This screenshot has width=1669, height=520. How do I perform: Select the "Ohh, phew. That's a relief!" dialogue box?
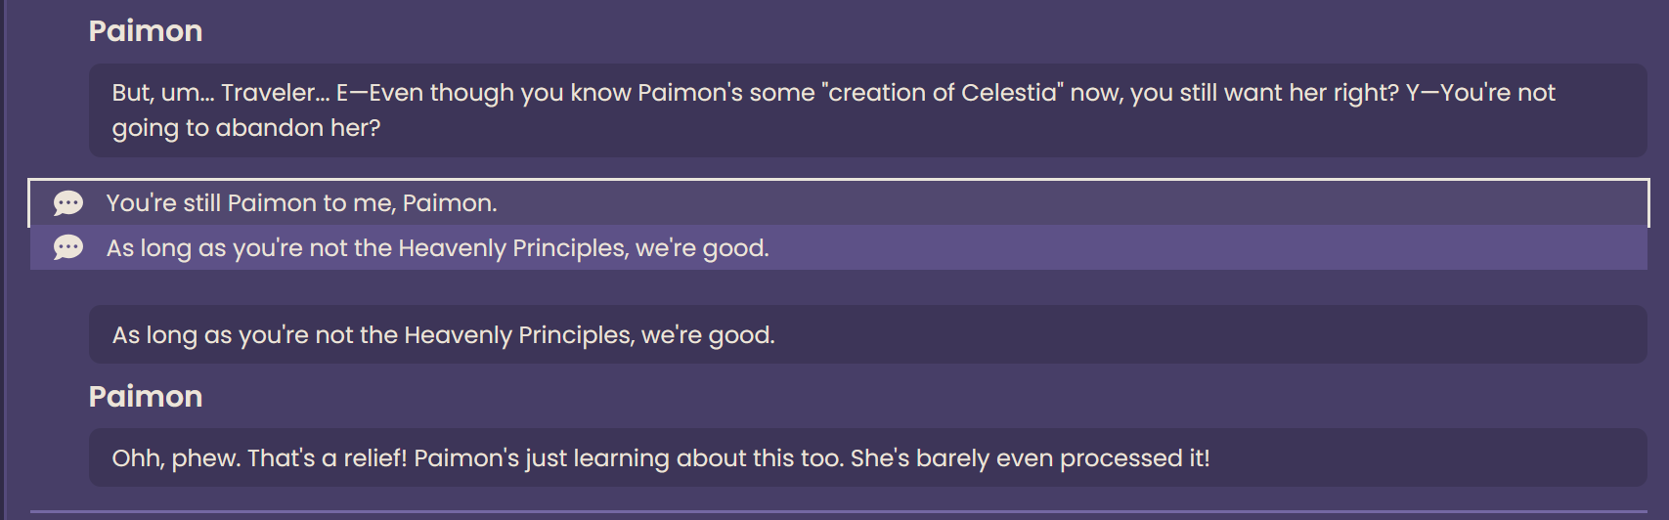(867, 457)
